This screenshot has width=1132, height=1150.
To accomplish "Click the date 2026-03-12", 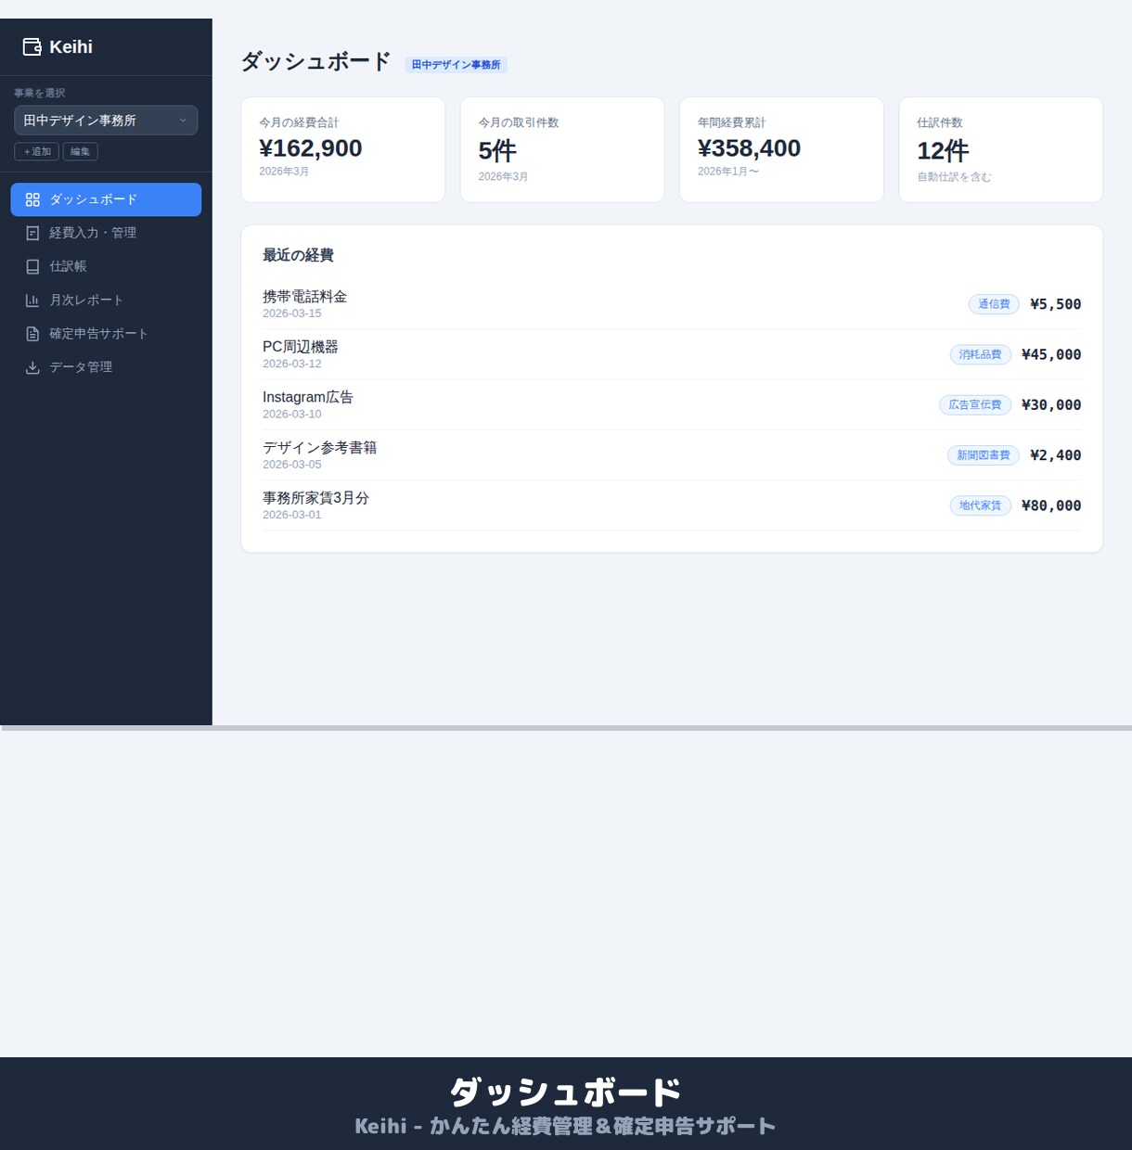I will (292, 364).
